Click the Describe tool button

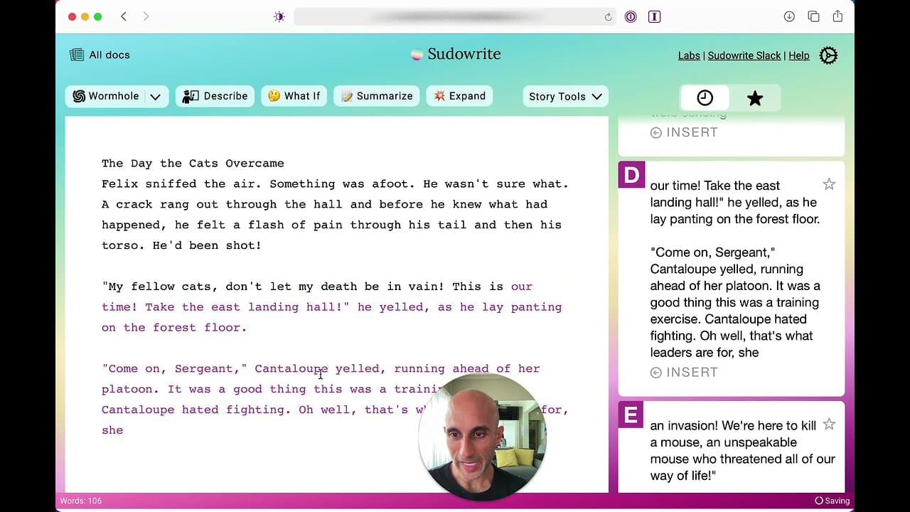click(215, 97)
